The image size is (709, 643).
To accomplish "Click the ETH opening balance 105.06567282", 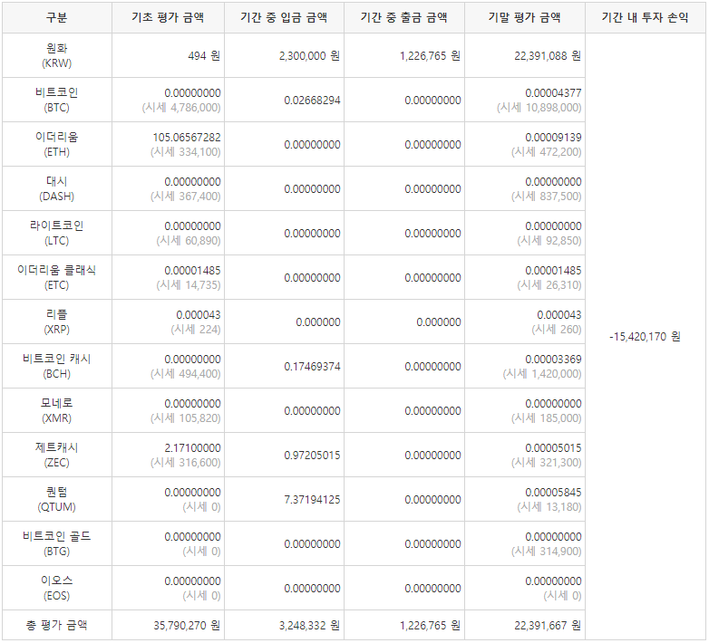I will [187, 137].
